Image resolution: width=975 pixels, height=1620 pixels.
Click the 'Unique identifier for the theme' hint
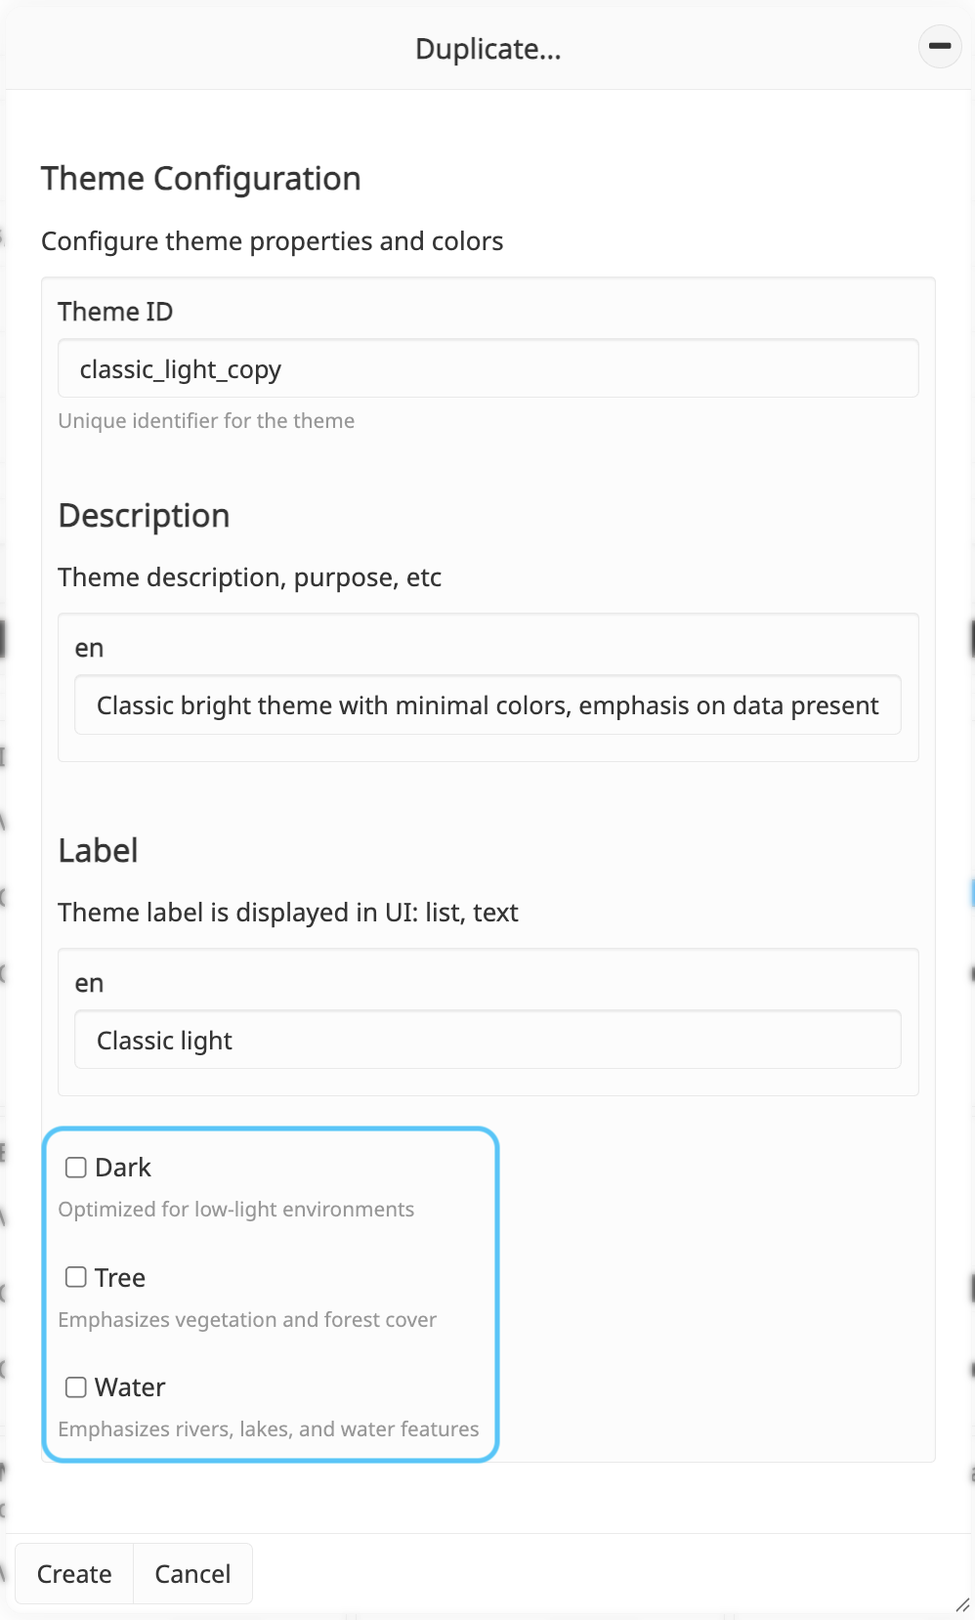206,421
